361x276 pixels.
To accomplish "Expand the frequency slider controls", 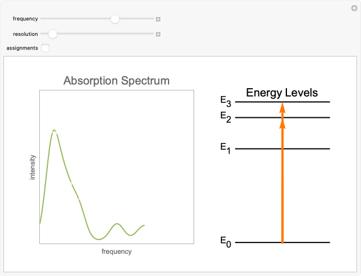I will pyautogui.click(x=158, y=19).
